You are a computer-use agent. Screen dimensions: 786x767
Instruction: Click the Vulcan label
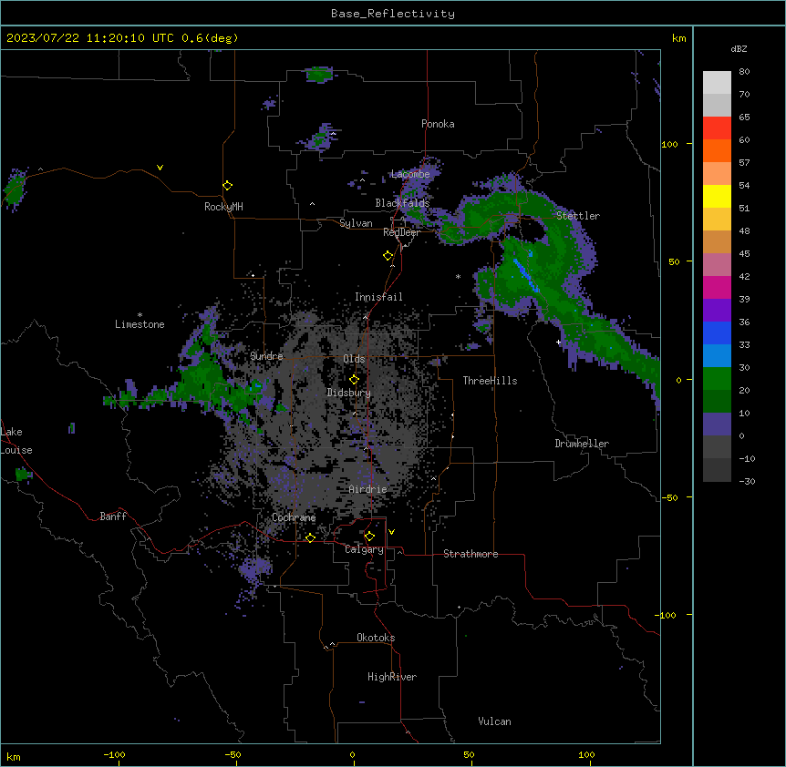(x=494, y=721)
